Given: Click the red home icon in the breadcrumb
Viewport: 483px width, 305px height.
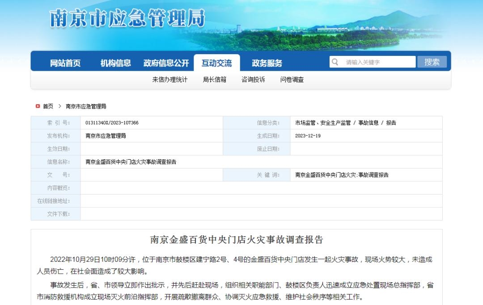Looking at the screenshot, I should (x=38, y=106).
